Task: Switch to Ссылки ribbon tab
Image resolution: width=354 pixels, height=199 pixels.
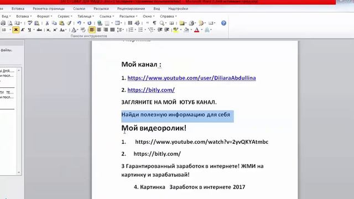Action: [79, 9]
